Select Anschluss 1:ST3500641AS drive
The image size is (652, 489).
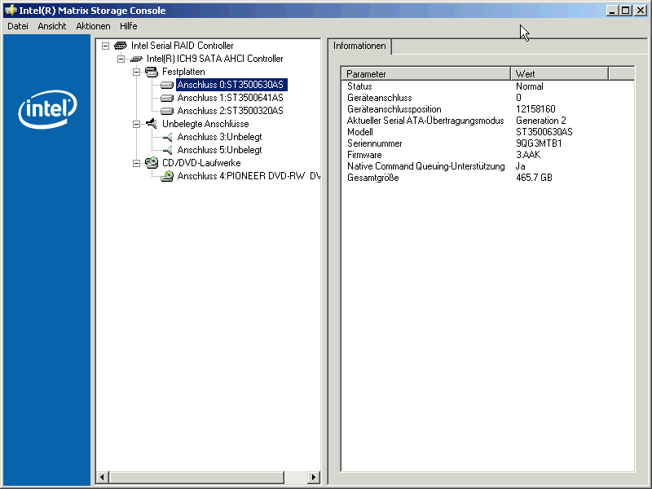coord(231,98)
